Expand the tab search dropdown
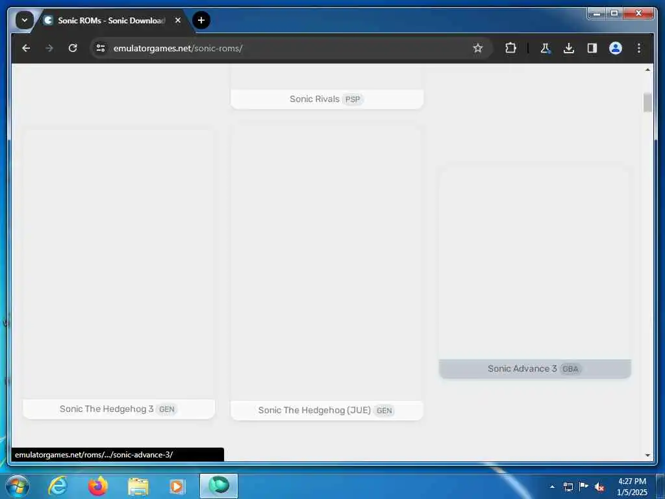Viewport: 665px width, 499px height. [25, 20]
